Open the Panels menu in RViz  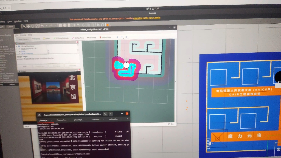pos(23,35)
